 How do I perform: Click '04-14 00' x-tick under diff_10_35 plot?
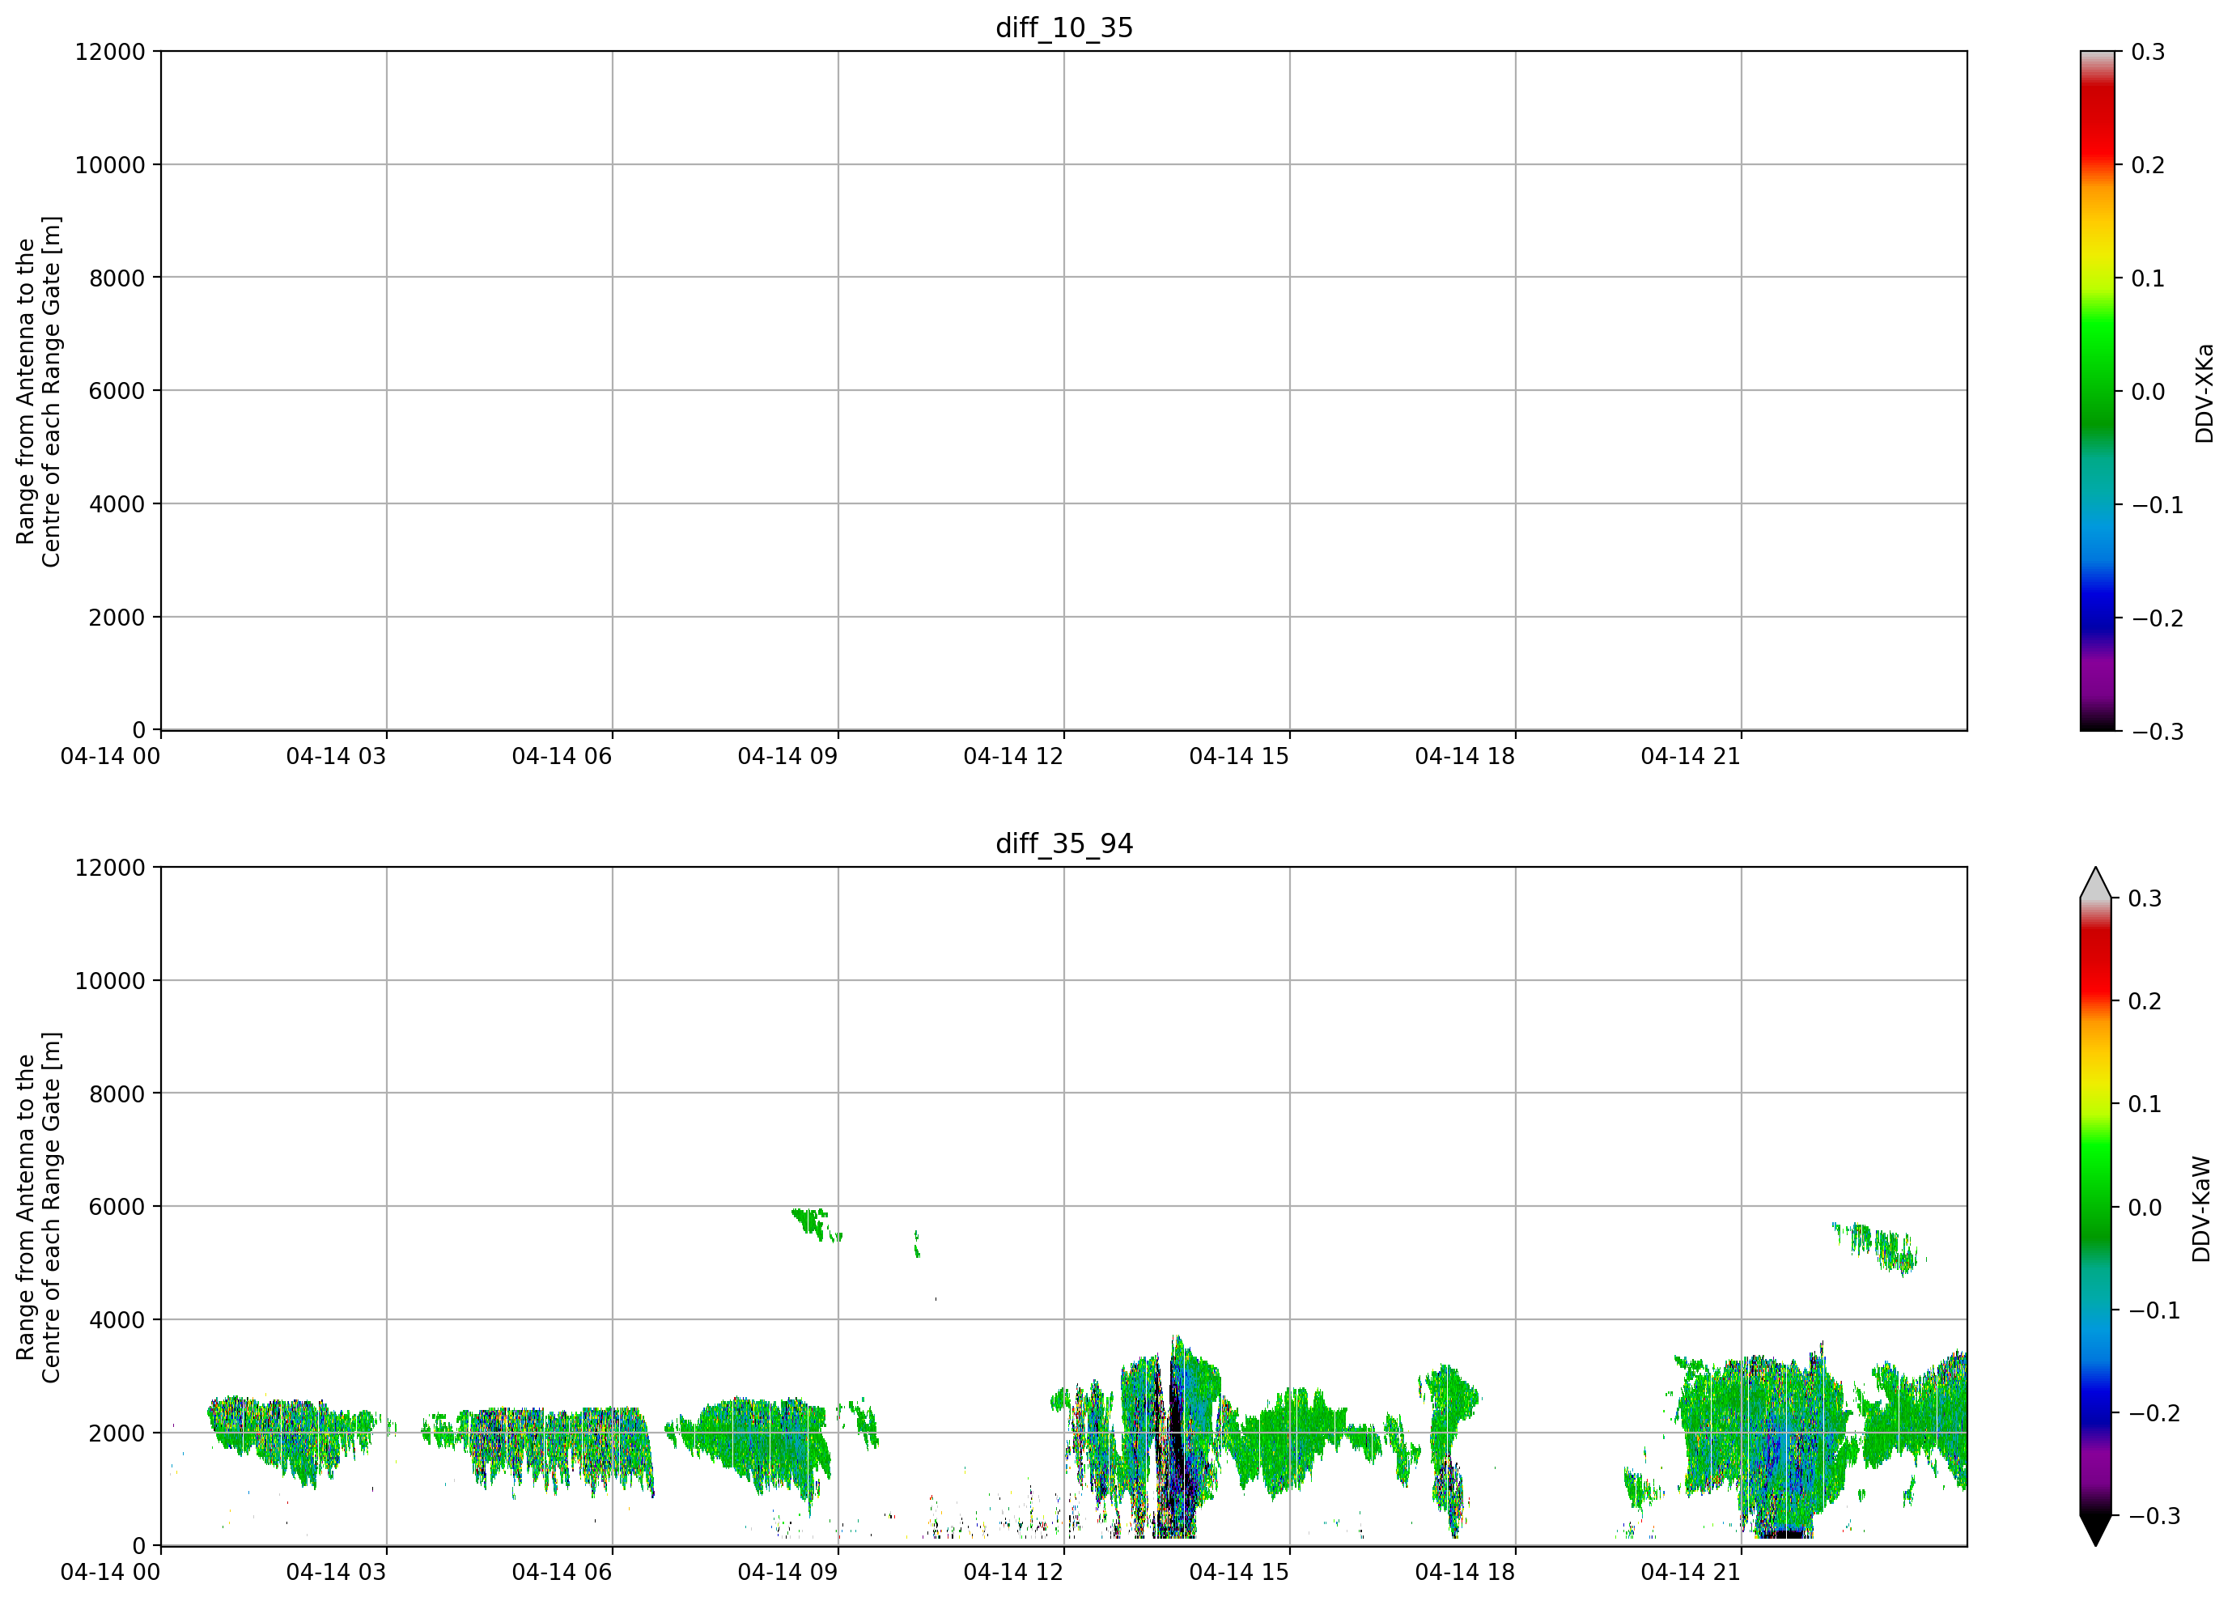pos(110,756)
